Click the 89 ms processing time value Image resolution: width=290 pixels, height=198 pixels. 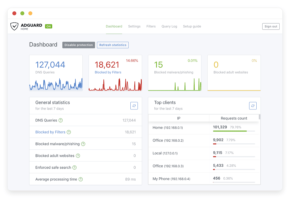[130, 179]
